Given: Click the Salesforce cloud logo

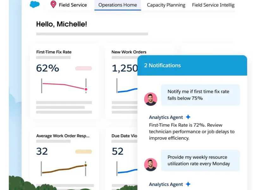Looking at the screenshot, I should coord(34,5).
